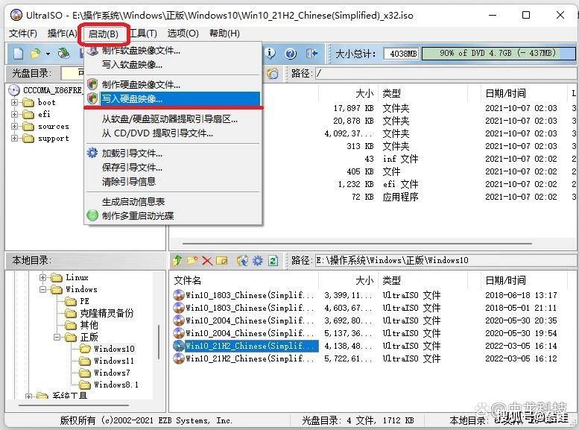Click the go-up-one-level green arrow icon
Screen dimensions: 579x430
pos(177,261)
